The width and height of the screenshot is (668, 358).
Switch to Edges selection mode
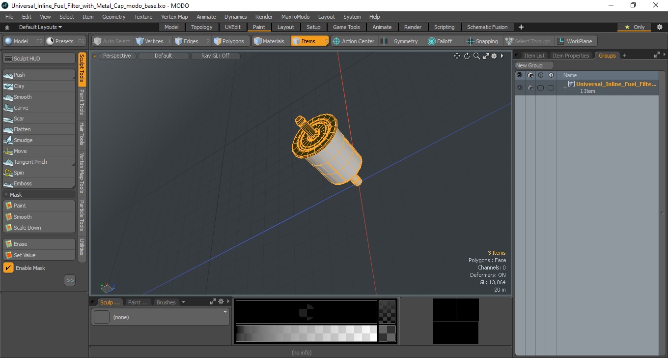[192, 41]
